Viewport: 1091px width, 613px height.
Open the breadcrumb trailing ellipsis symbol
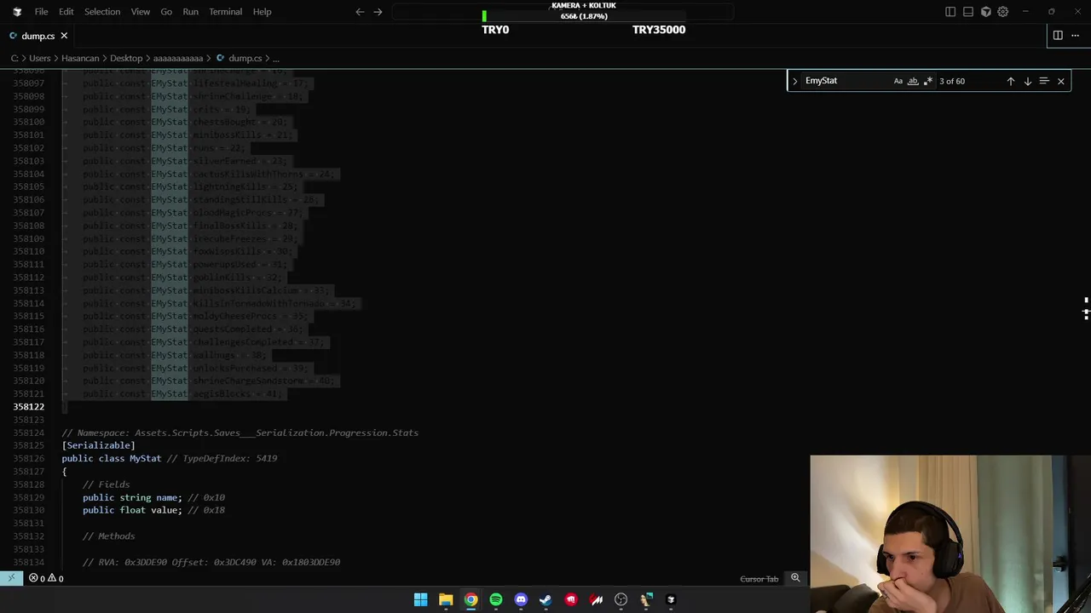pos(275,58)
